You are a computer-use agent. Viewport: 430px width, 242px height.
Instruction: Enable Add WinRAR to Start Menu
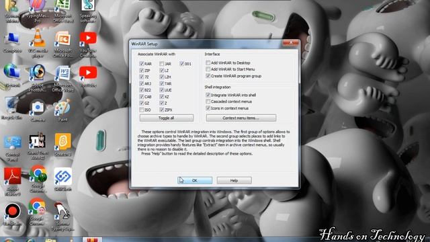208,69
